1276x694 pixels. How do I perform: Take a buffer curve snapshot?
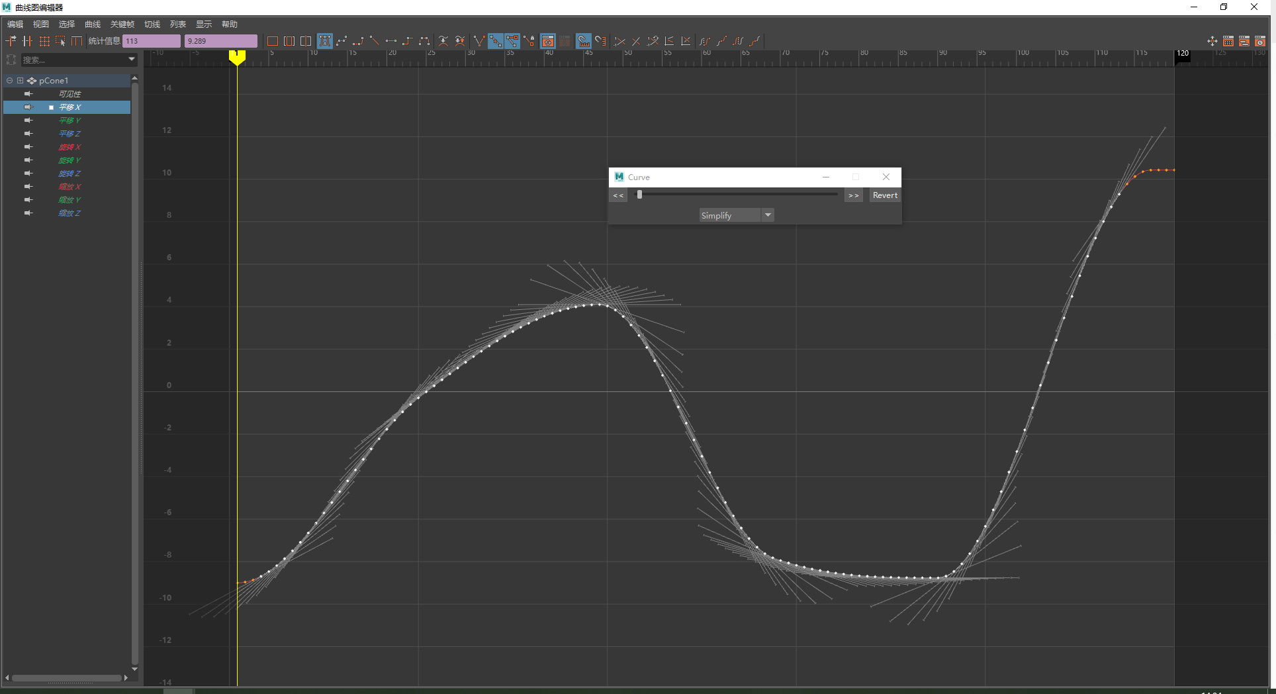click(x=443, y=41)
